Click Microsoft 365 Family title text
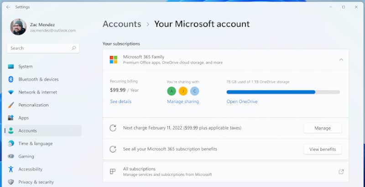365x187 pixels. coord(144,57)
